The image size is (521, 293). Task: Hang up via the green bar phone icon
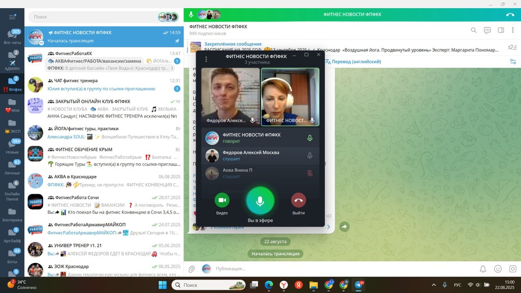[510, 15]
